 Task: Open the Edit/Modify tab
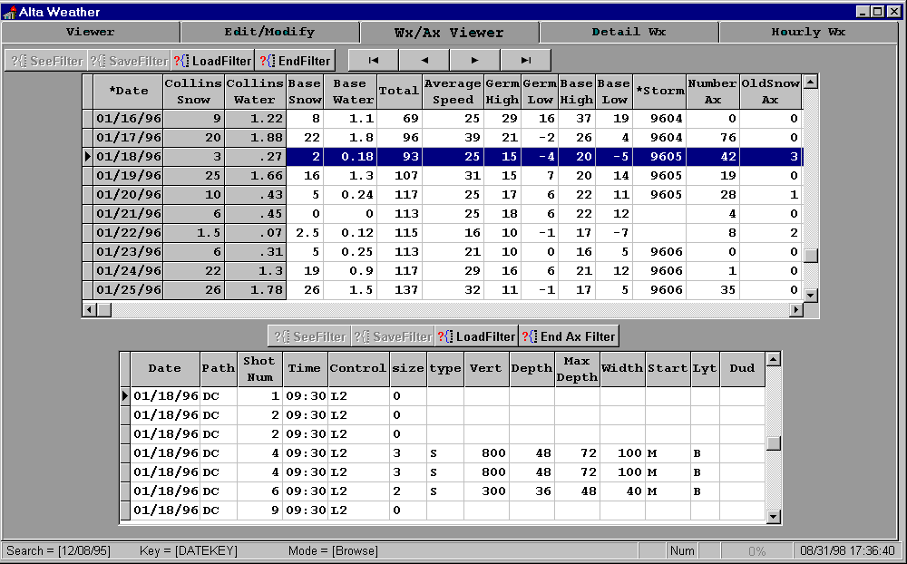269,33
